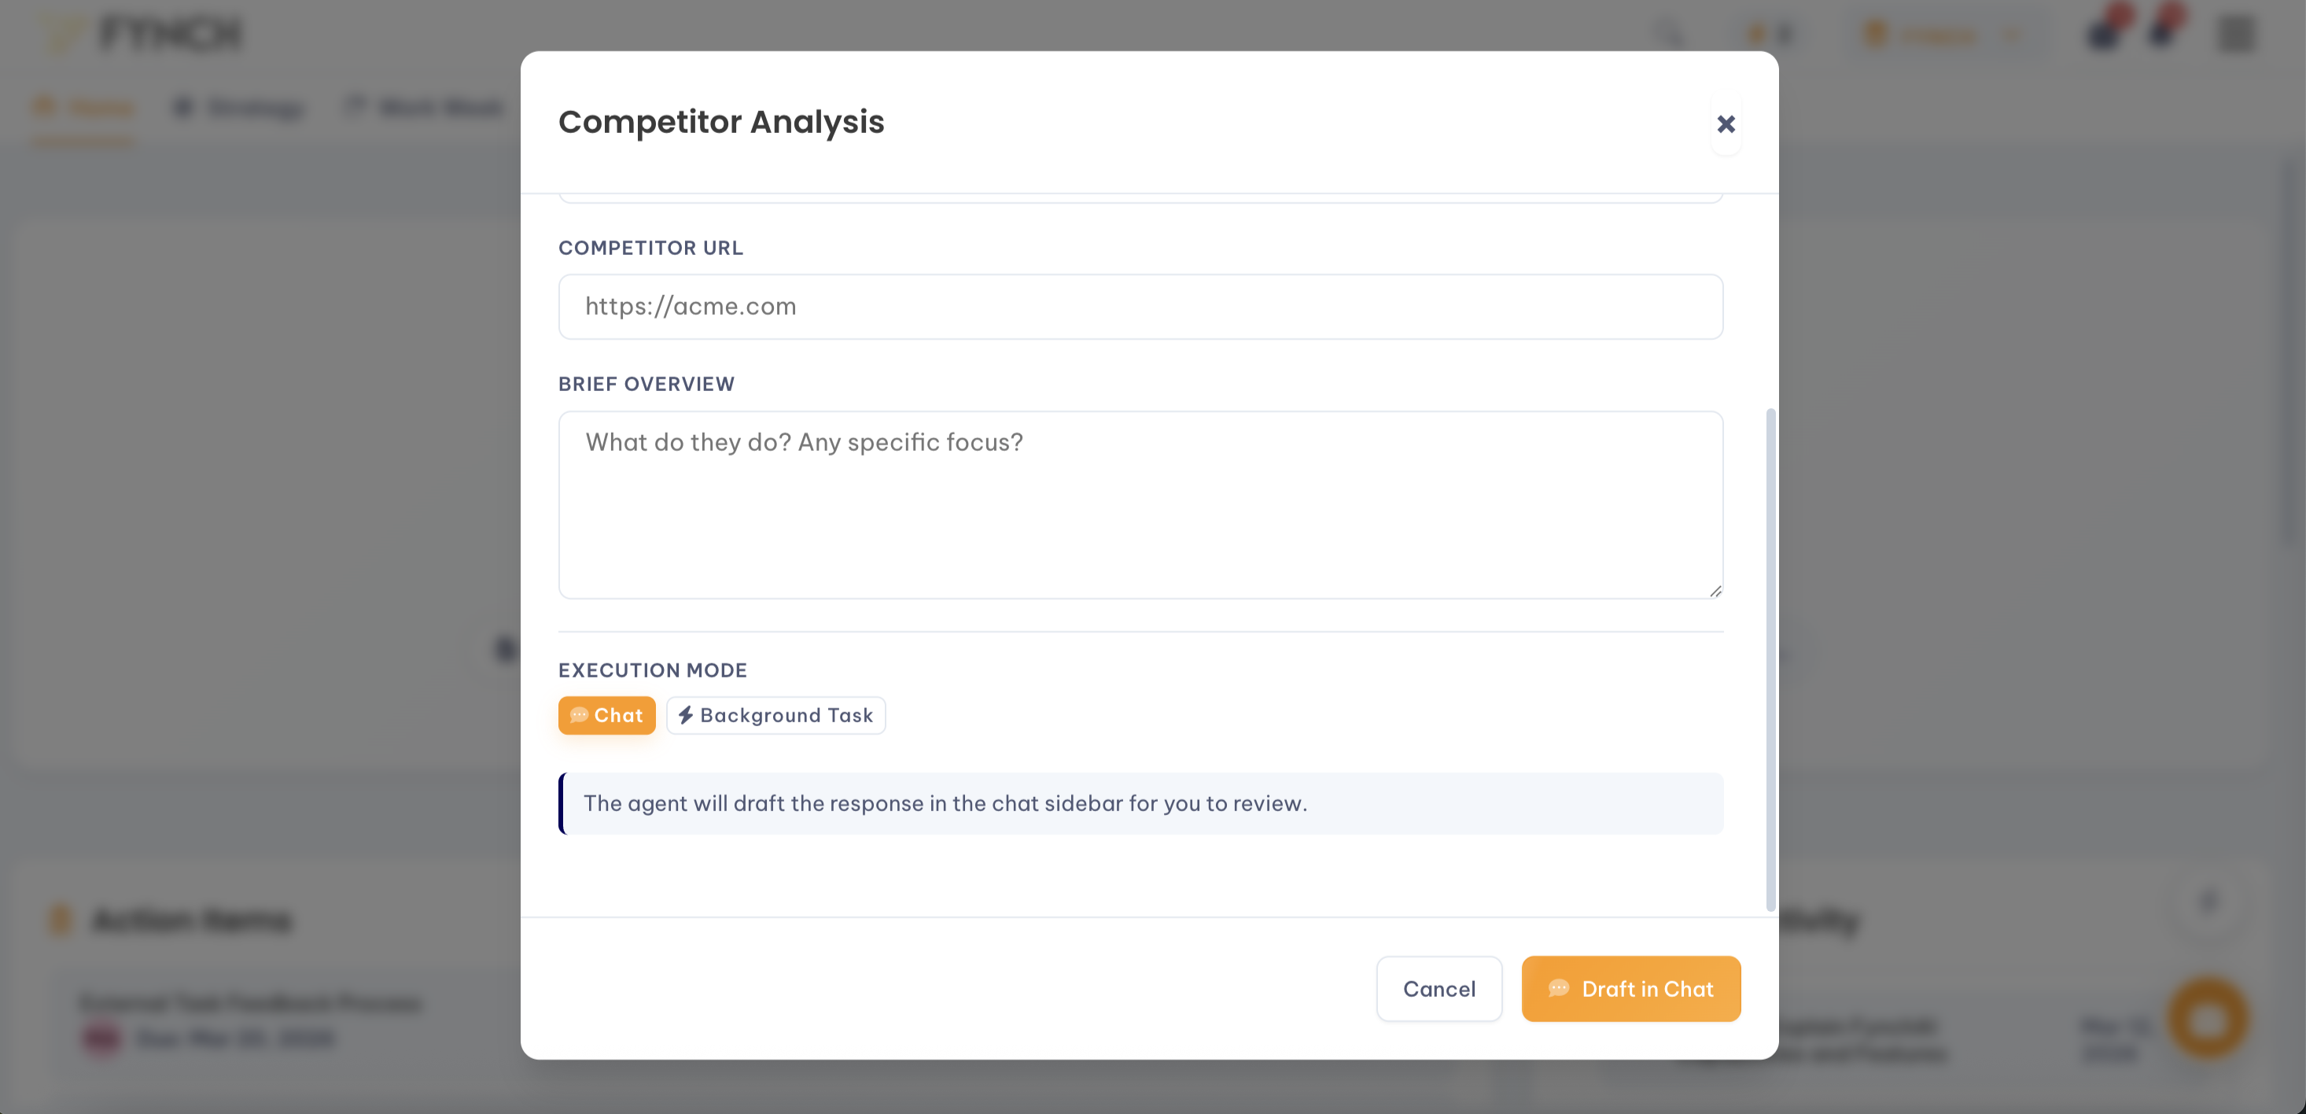The height and width of the screenshot is (1114, 2306).
Task: Click the first red-badged notification icon
Action: pyautogui.click(x=2105, y=31)
